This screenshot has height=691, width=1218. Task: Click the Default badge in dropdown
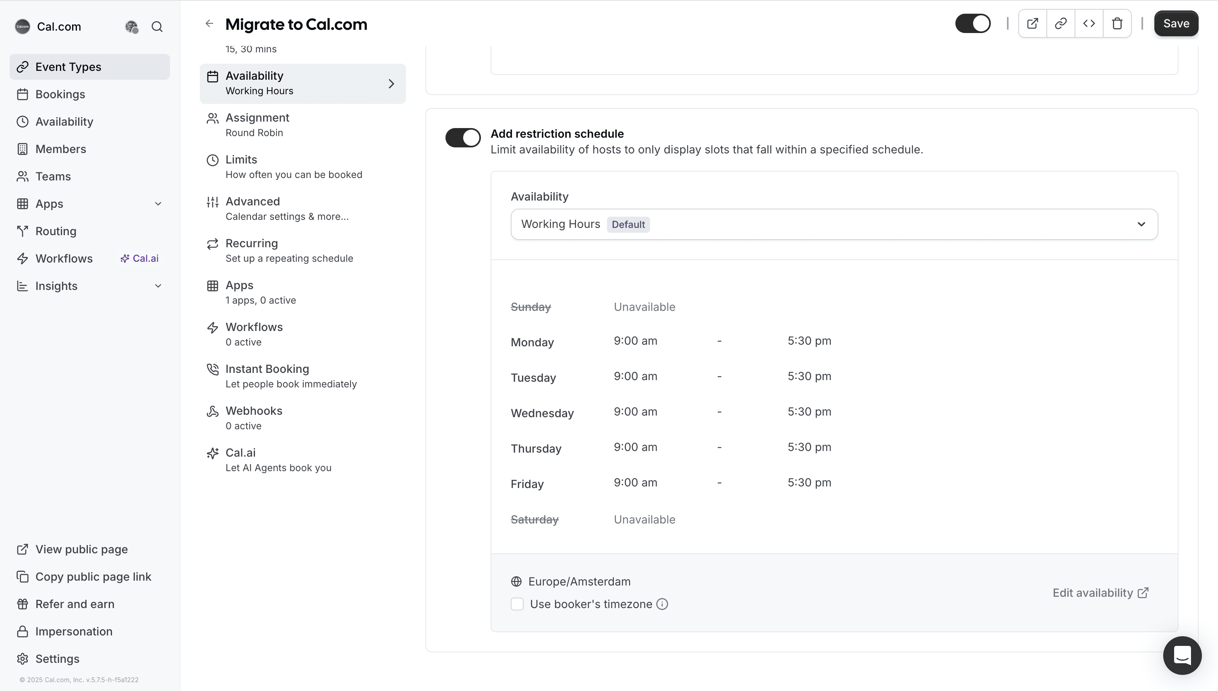click(x=628, y=224)
